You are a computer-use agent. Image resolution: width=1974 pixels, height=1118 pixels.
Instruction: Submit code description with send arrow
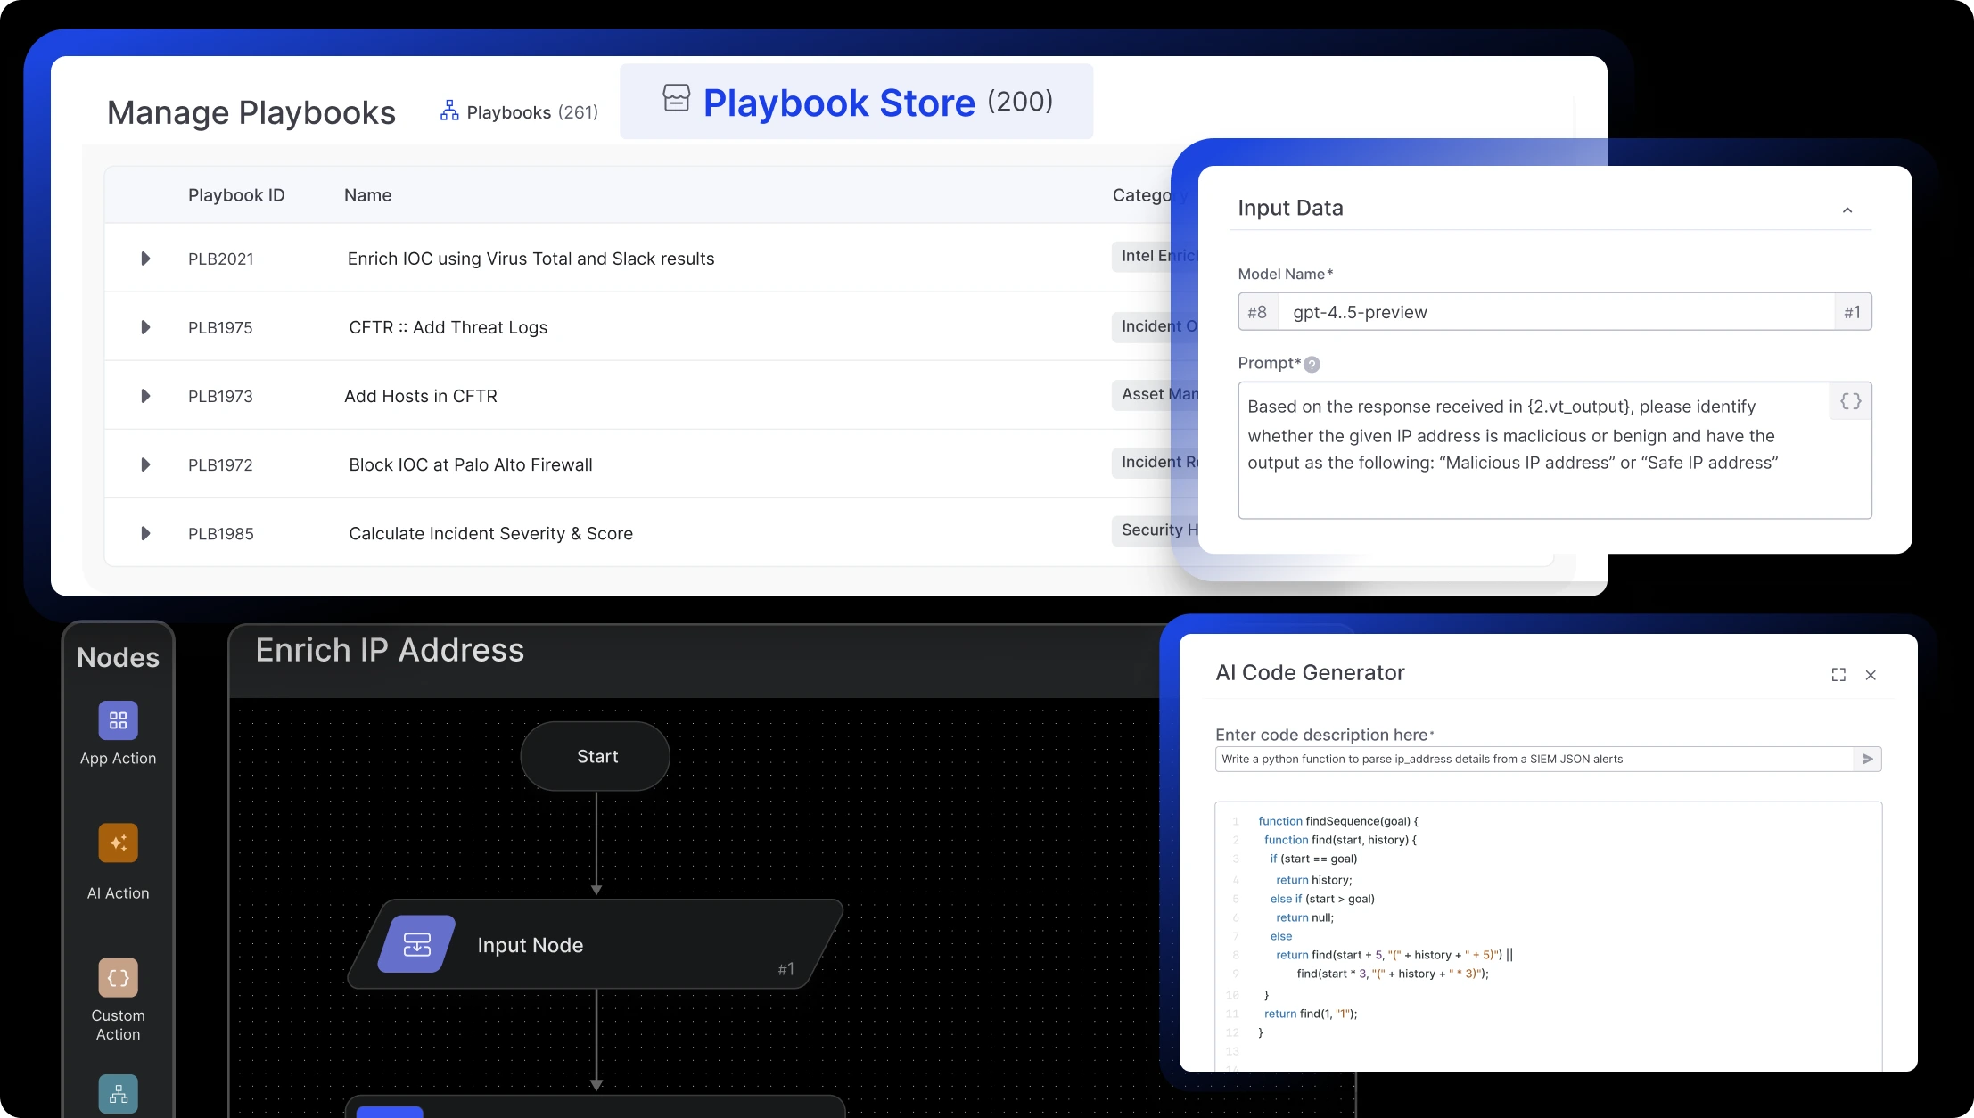tap(1867, 759)
